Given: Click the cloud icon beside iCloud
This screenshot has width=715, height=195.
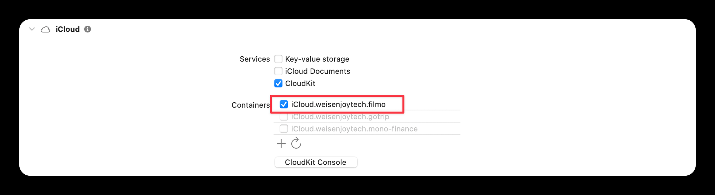Looking at the screenshot, I should [x=45, y=30].
